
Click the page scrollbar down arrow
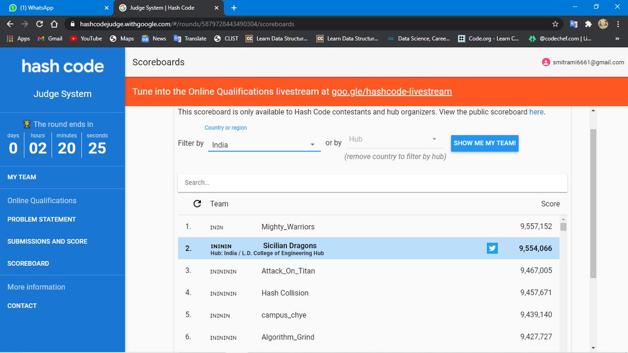(x=593, y=347)
